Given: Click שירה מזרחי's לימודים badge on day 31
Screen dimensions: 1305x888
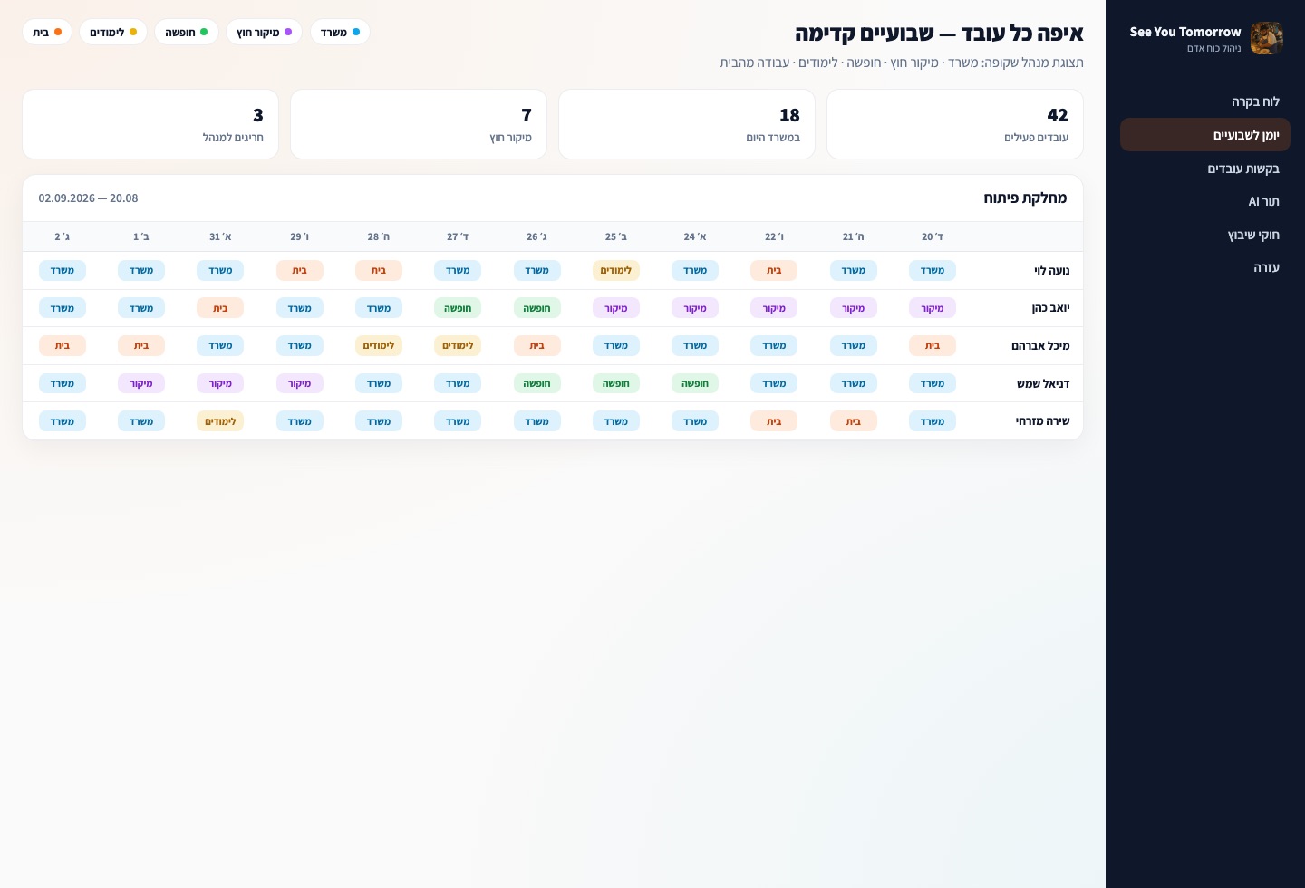Looking at the screenshot, I should pyautogui.click(x=220, y=421).
